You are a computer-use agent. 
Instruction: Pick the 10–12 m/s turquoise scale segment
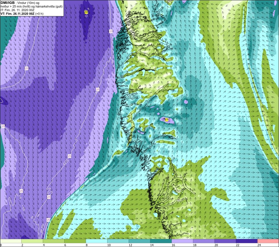click(118, 241)
